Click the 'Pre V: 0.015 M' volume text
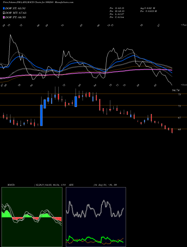 click(148, 11)
